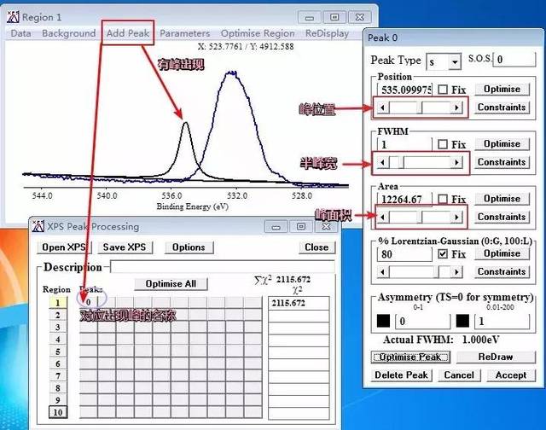Click Optimise button for Position

(502, 89)
